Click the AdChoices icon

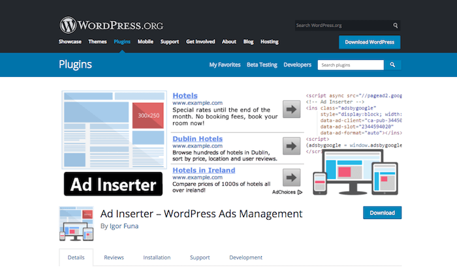(300, 192)
